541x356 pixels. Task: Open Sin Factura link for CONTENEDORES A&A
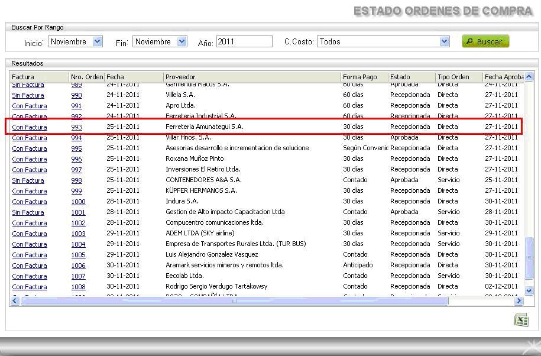point(28,180)
